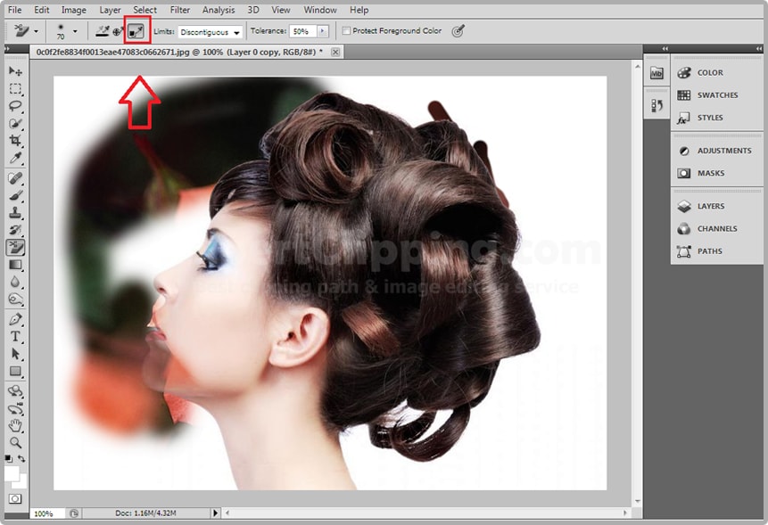Click Sampling Background Swatch icon
This screenshot has width=768, height=525.
[136, 31]
